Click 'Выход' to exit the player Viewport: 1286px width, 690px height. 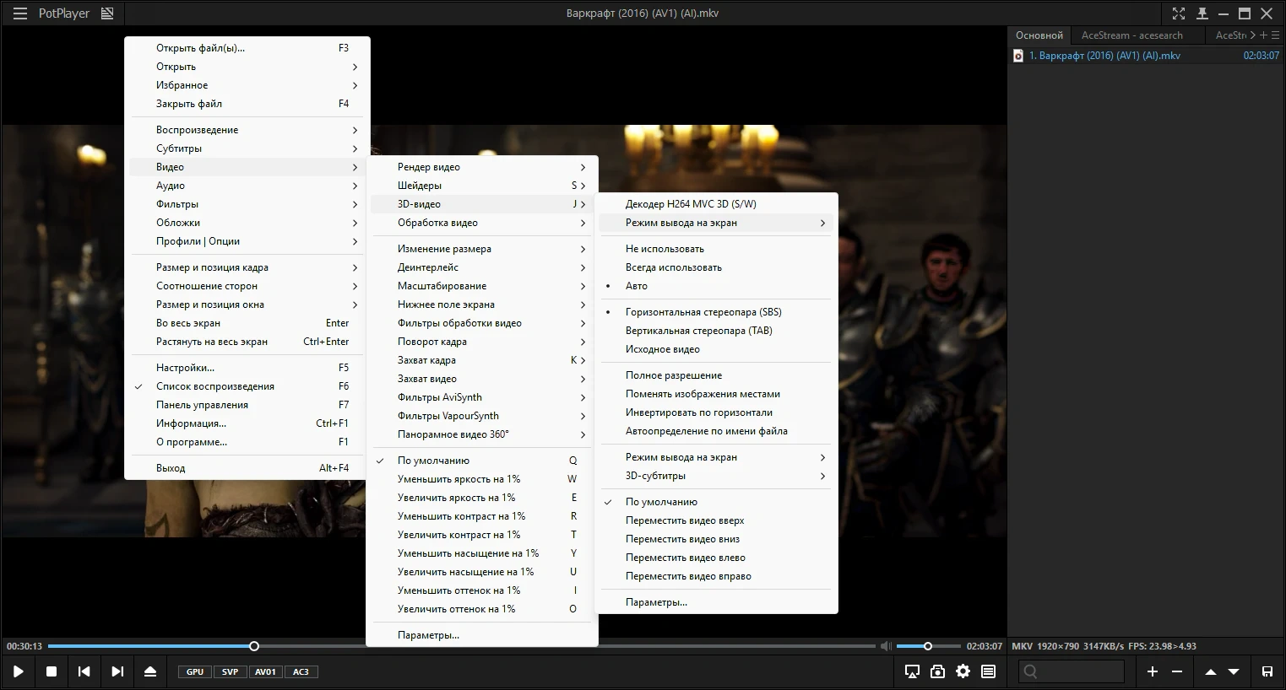[247, 468]
